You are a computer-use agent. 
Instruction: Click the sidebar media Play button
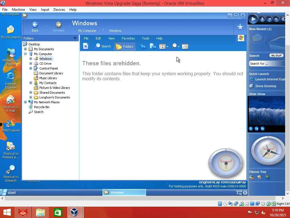pos(253,19)
